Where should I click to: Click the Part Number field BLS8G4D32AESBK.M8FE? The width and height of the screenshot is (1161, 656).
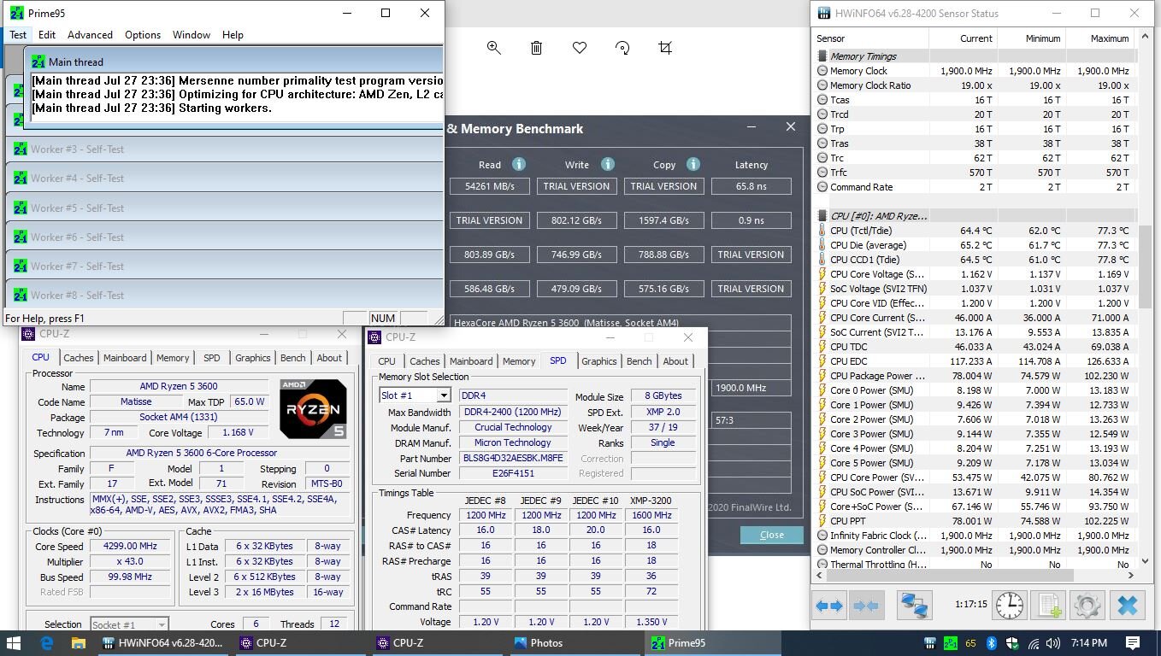point(513,458)
